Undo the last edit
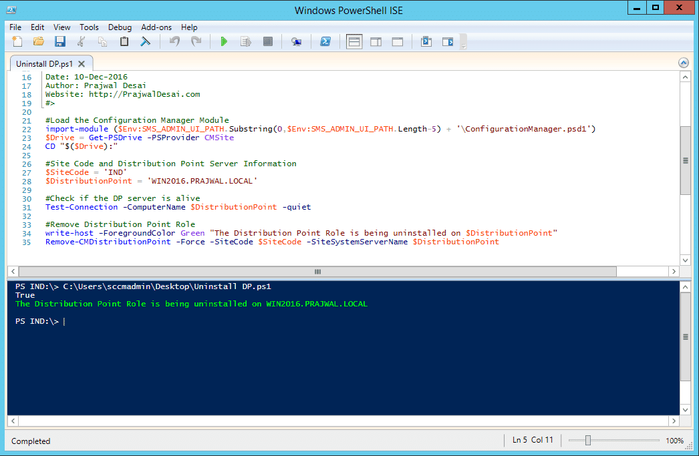The image size is (699, 456). [174, 42]
